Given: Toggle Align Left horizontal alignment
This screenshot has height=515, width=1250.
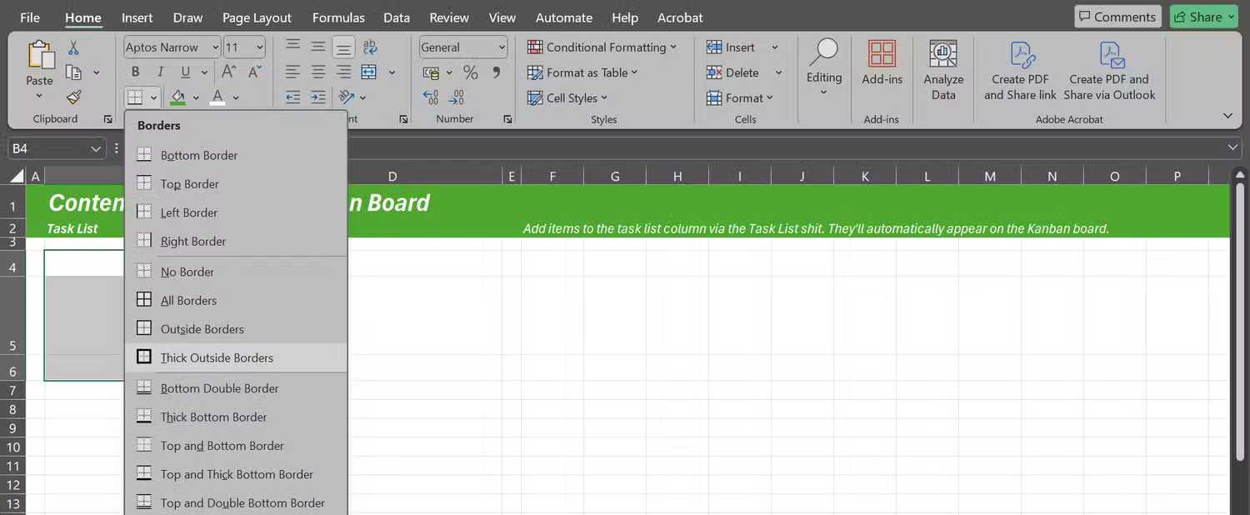Looking at the screenshot, I should [x=292, y=72].
